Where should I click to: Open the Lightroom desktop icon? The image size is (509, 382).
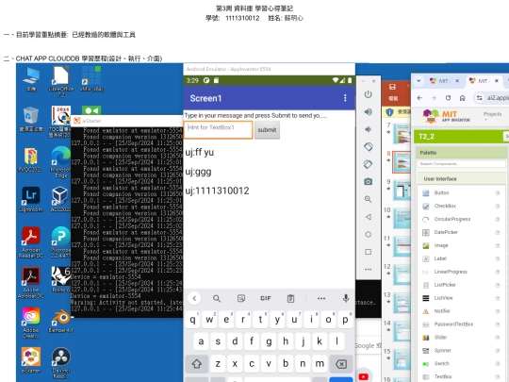[31, 199]
